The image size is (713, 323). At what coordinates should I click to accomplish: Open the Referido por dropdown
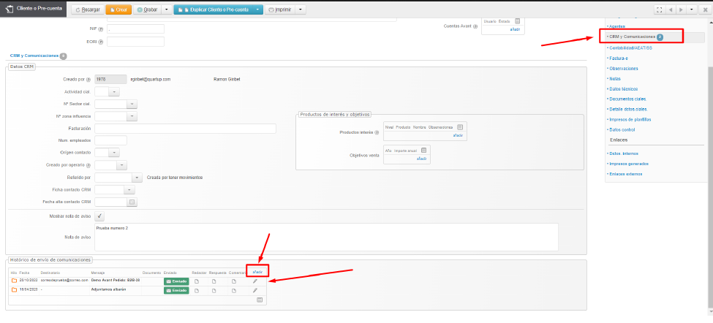click(x=137, y=178)
